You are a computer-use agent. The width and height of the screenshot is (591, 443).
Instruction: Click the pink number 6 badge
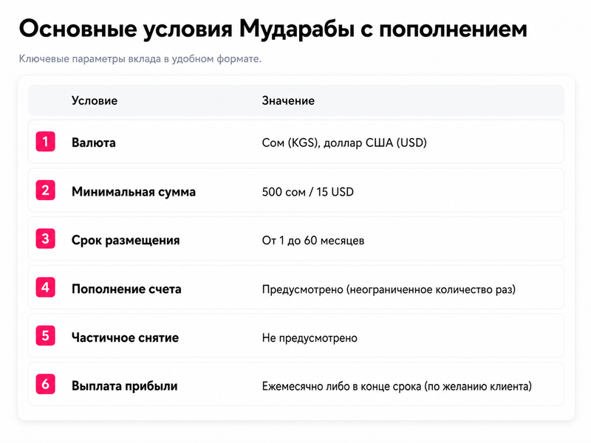tap(45, 384)
